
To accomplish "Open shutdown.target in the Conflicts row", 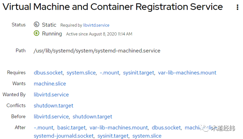I will (x=53, y=106).
